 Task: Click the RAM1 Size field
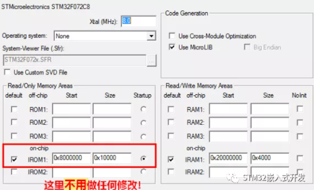(x=270, y=109)
